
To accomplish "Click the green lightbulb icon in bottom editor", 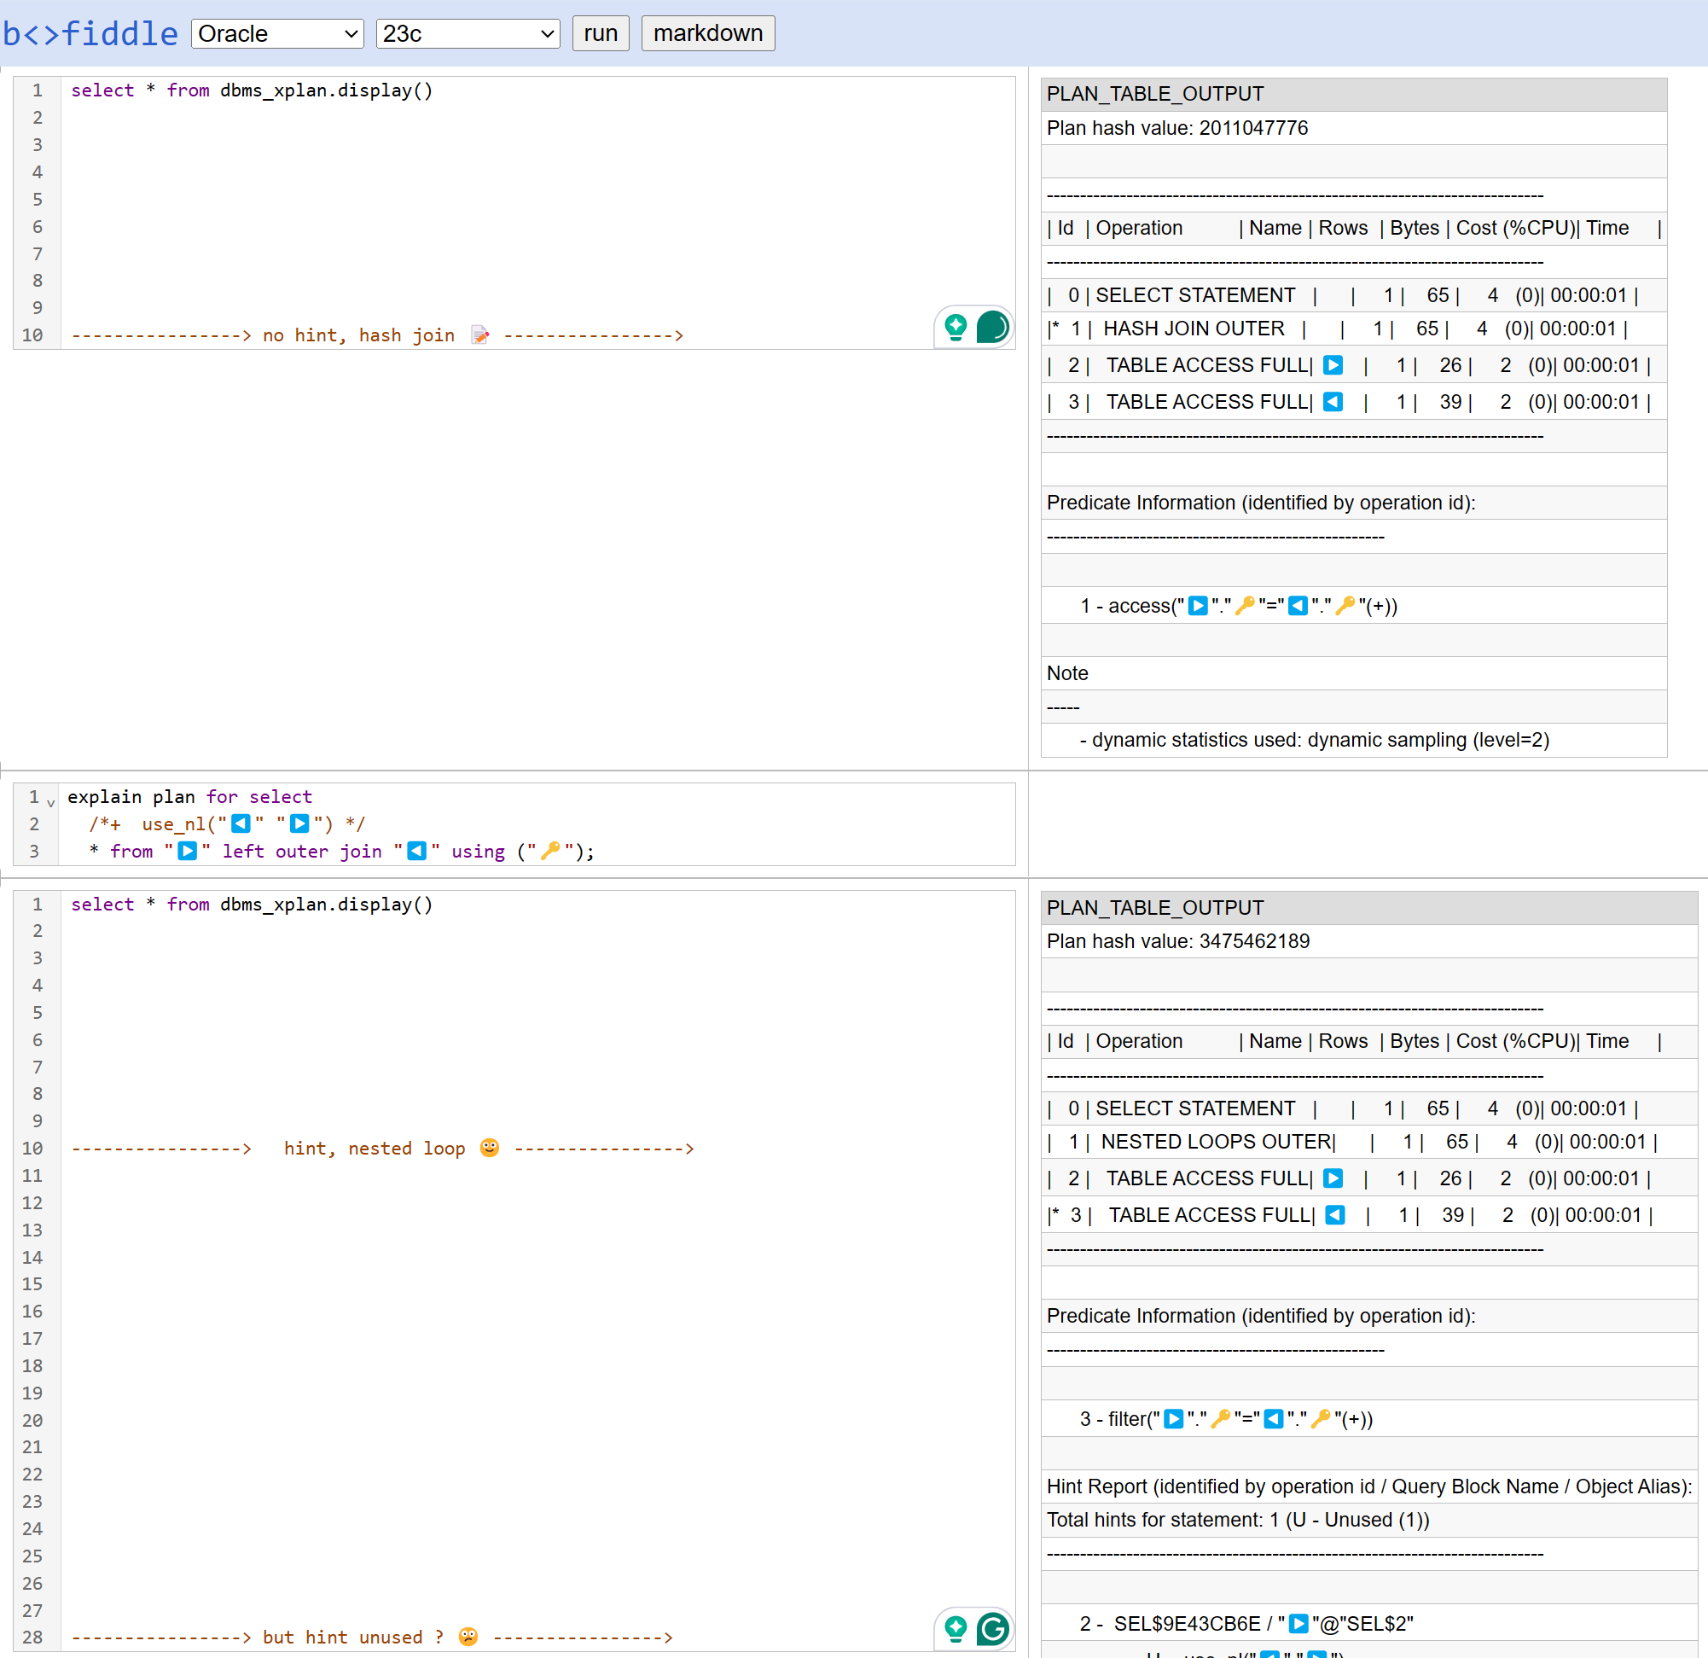I will coord(956,1628).
